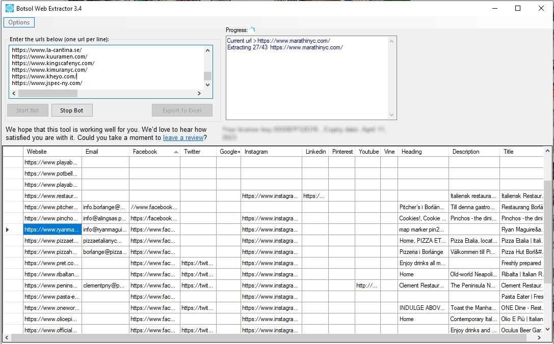The image size is (554, 344).
Task: Sort by the Youtube column header
Action: pos(368,152)
